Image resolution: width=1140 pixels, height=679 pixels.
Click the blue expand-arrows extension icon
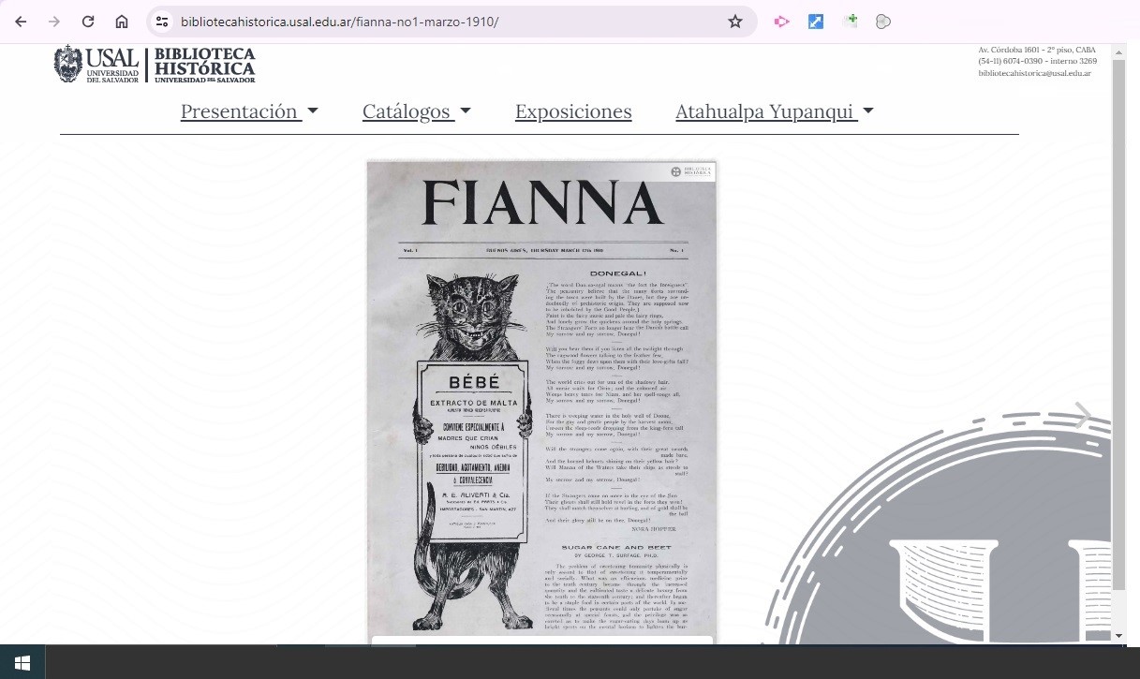(816, 22)
